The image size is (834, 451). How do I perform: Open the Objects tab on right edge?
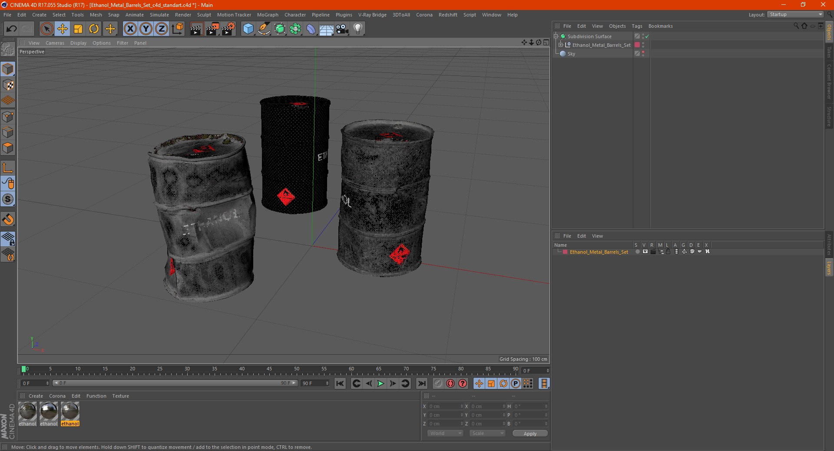(x=829, y=32)
